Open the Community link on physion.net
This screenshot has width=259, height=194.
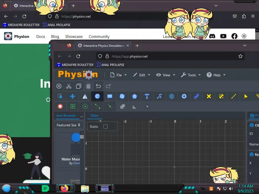pyautogui.click(x=99, y=36)
